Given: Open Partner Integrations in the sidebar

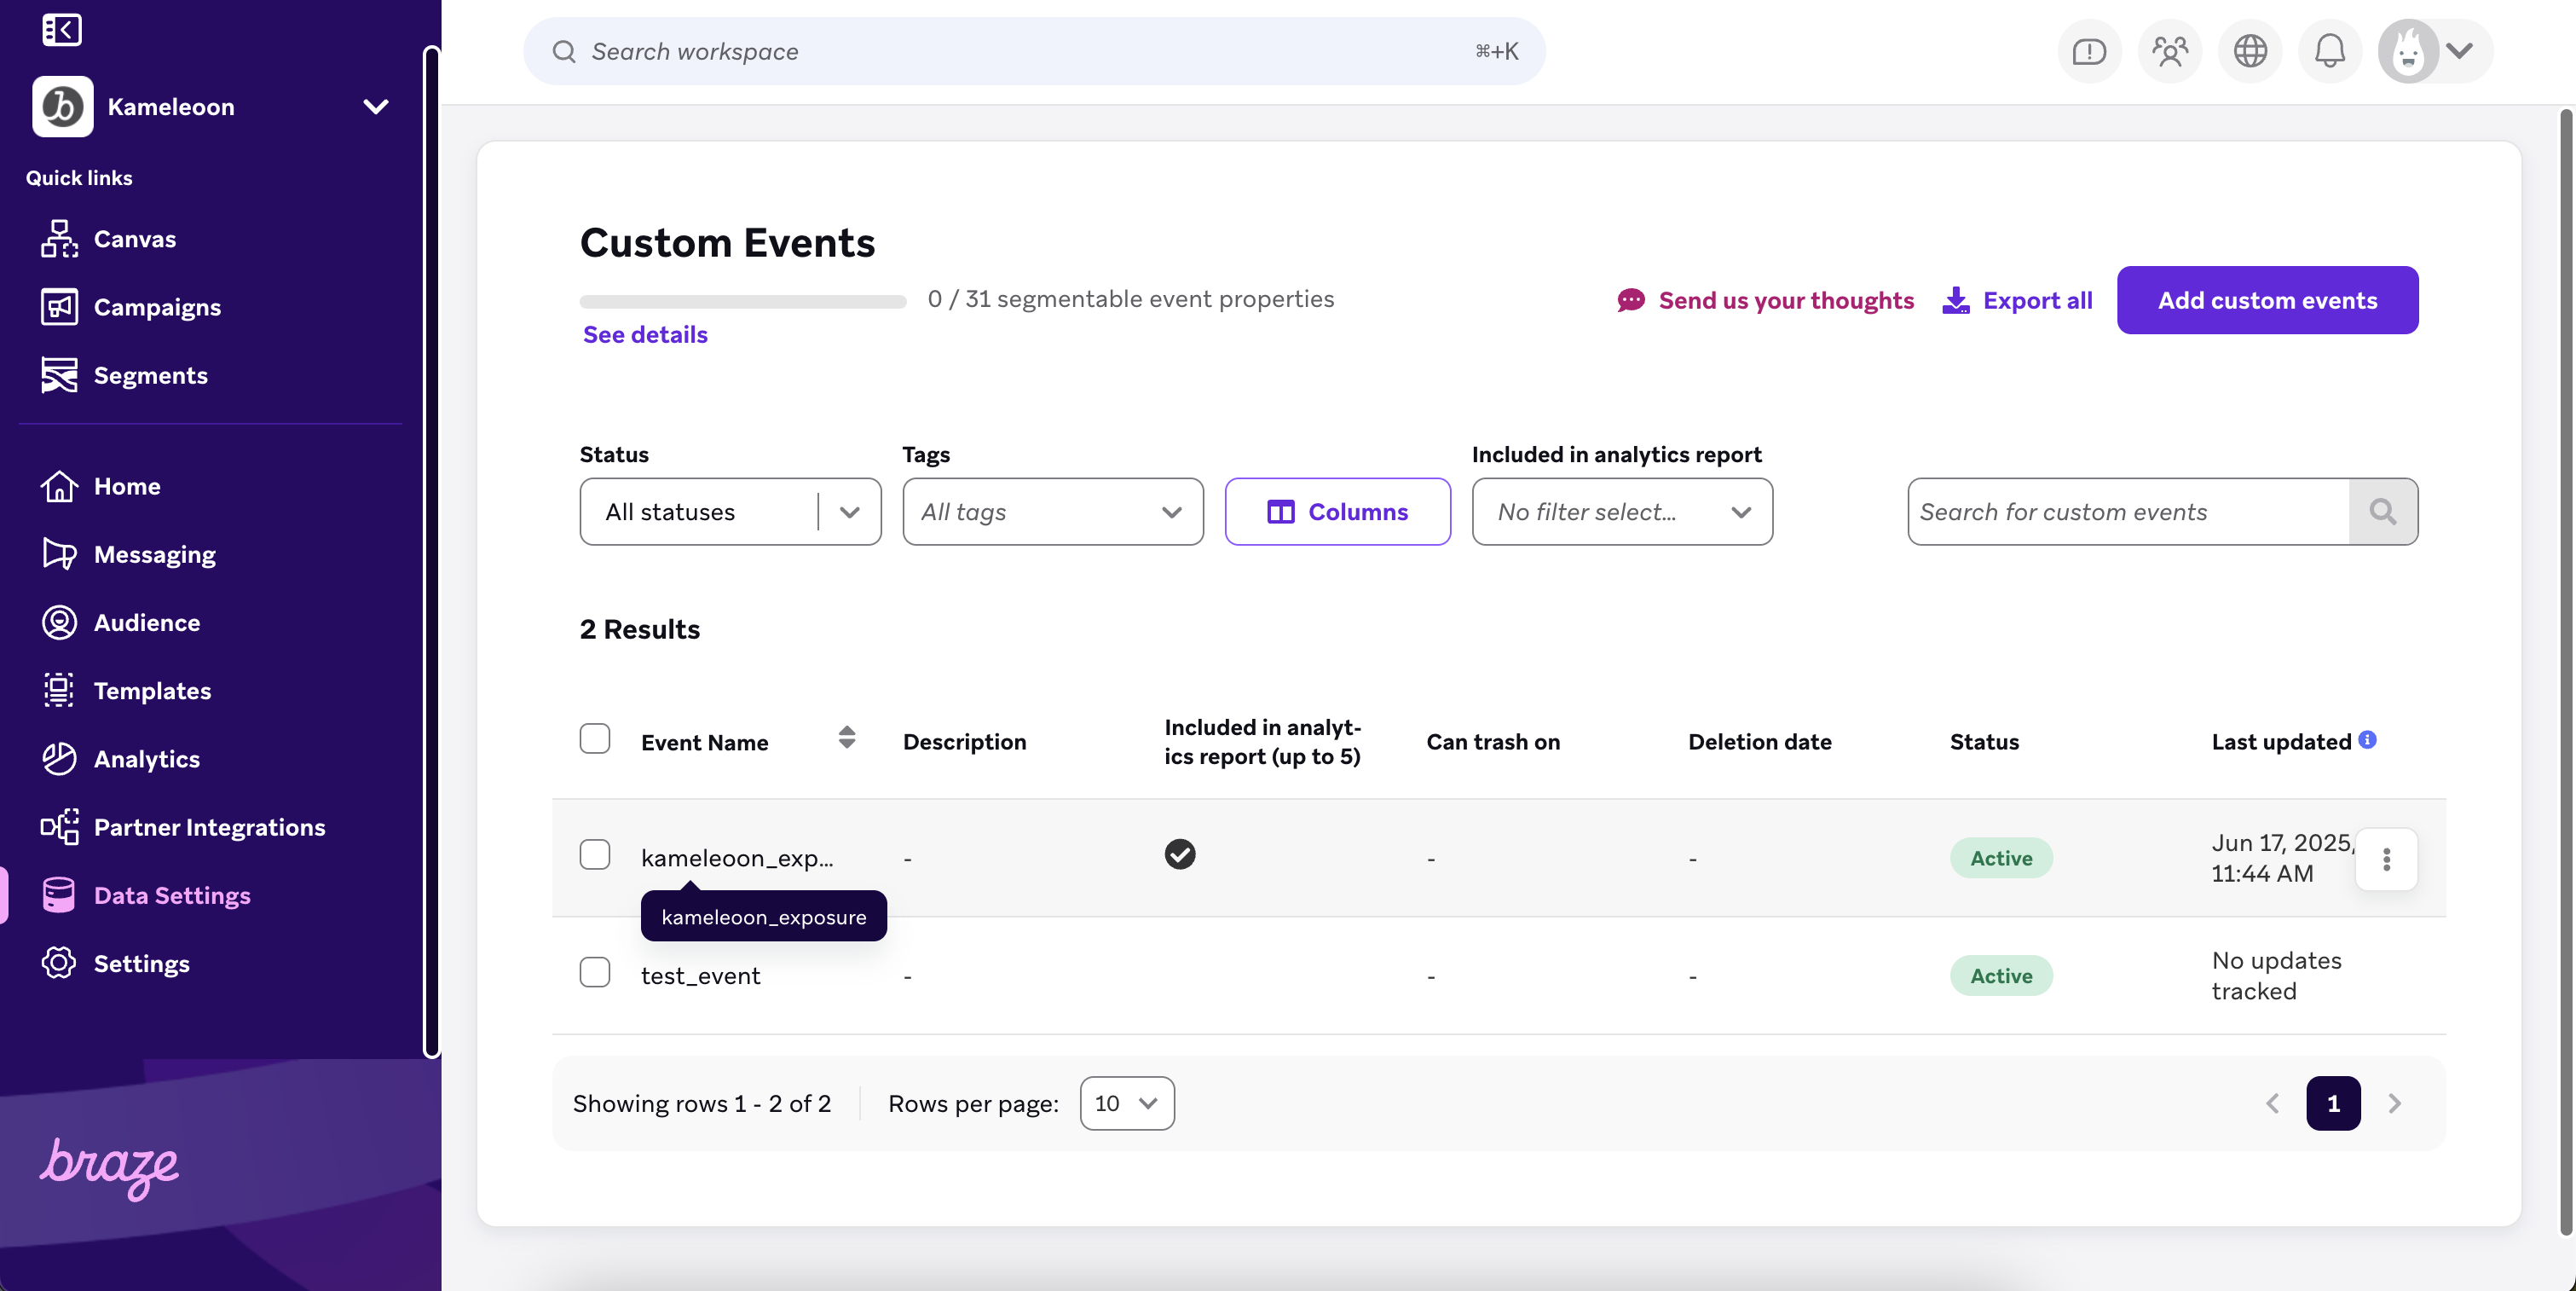Looking at the screenshot, I should point(209,827).
